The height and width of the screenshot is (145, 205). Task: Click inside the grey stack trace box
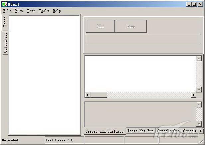click(141, 114)
